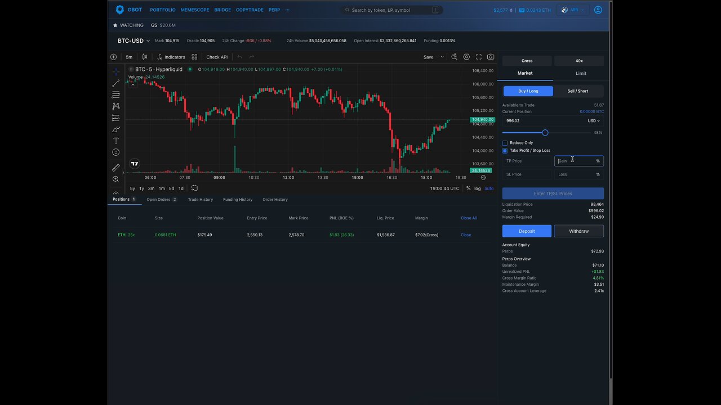
Task: Select the Sell / Short side
Action: point(578,91)
